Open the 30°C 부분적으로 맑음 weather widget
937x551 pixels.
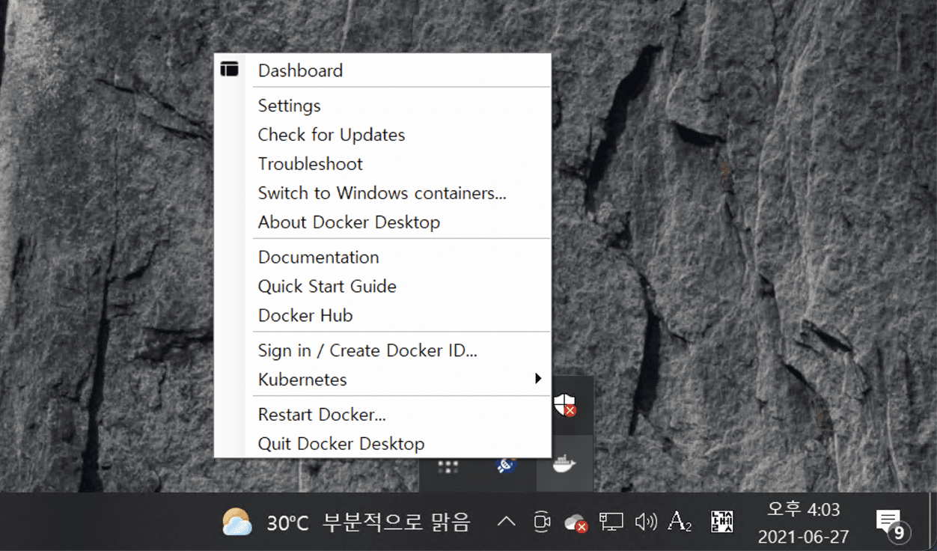(x=347, y=522)
